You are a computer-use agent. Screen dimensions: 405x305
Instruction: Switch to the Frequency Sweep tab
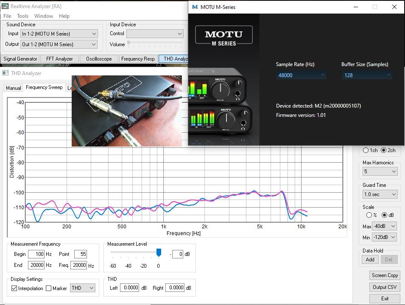tap(44, 87)
